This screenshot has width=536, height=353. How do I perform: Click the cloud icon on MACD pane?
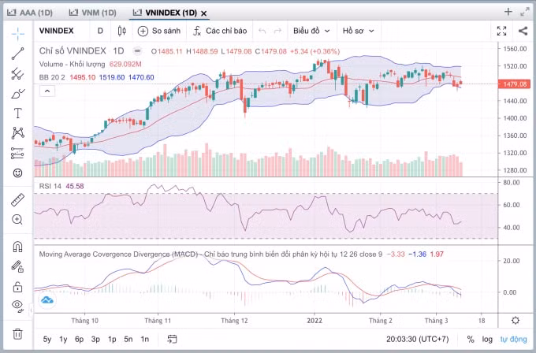pos(47,300)
